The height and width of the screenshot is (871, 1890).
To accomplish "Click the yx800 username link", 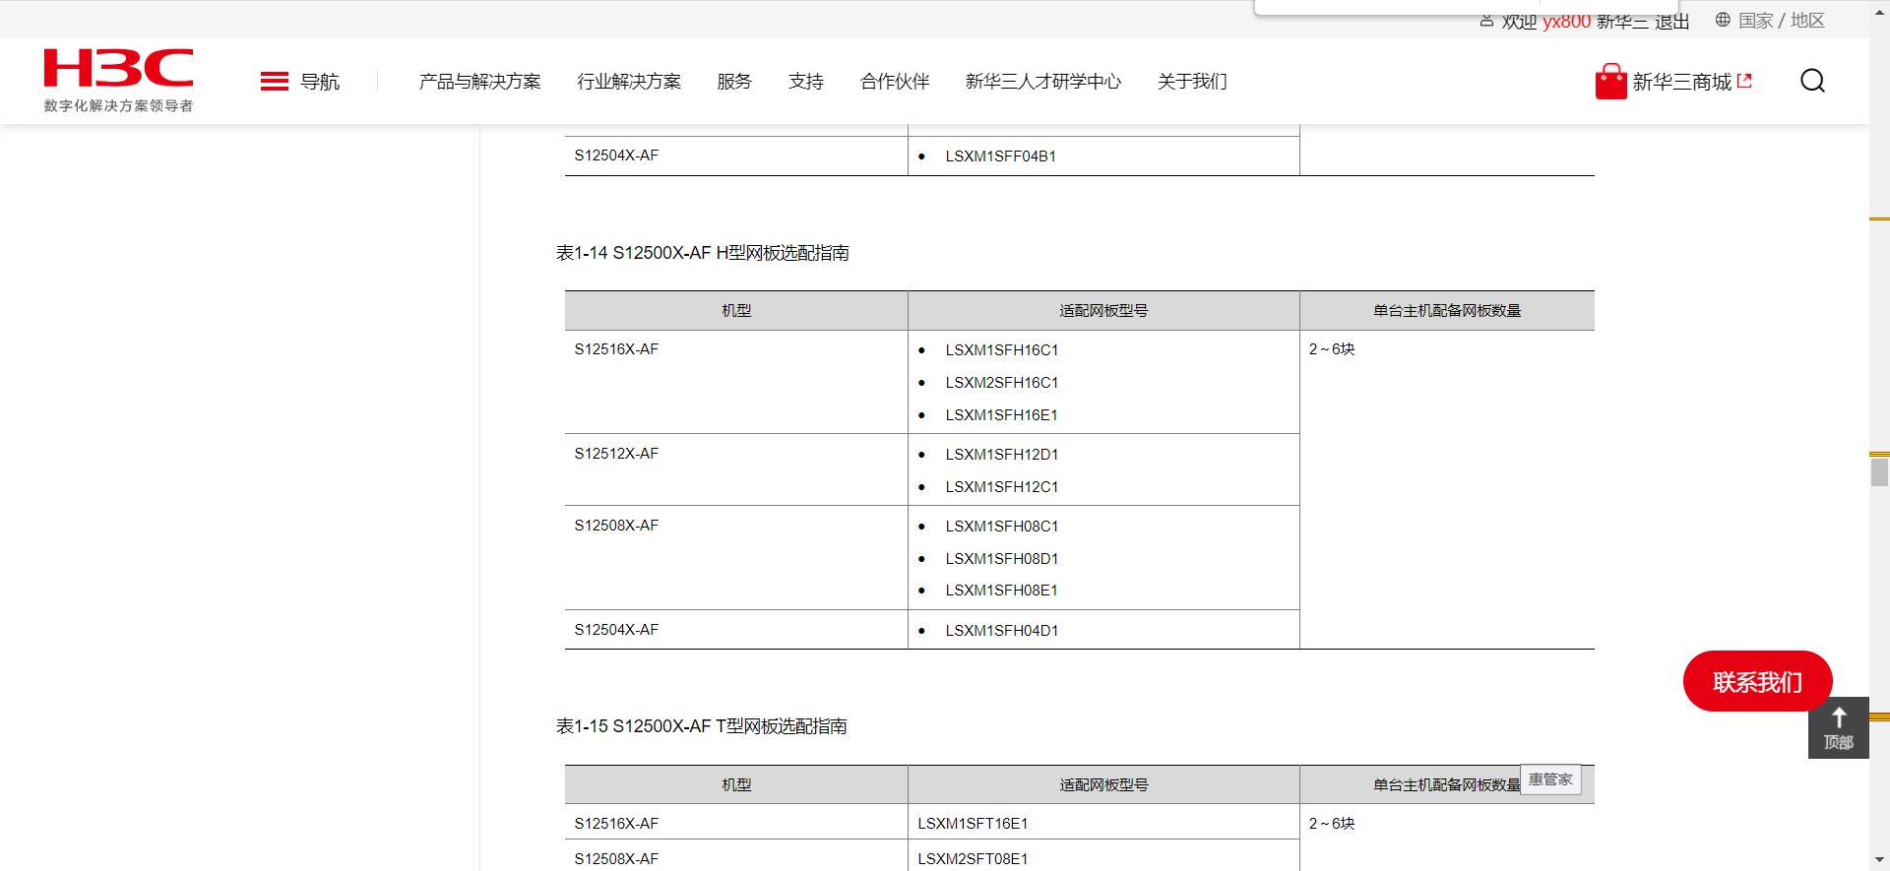I will 1566,22.
